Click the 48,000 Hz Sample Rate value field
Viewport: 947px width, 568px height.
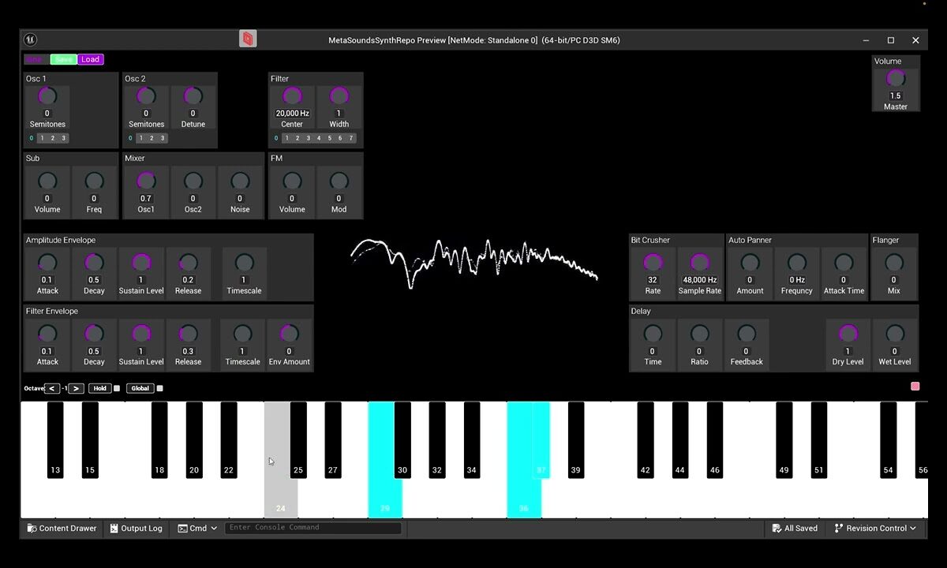(x=700, y=280)
